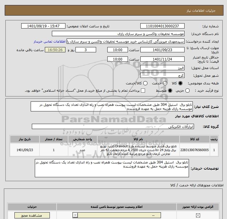
Task: Open the اطلاعات تماس خریدار link
Action: tap(50, 41)
